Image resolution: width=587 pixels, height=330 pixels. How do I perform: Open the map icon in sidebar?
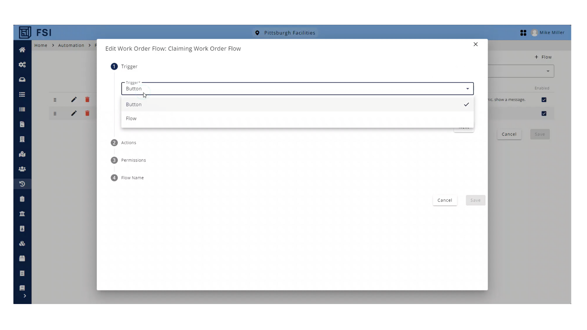tap(22, 154)
